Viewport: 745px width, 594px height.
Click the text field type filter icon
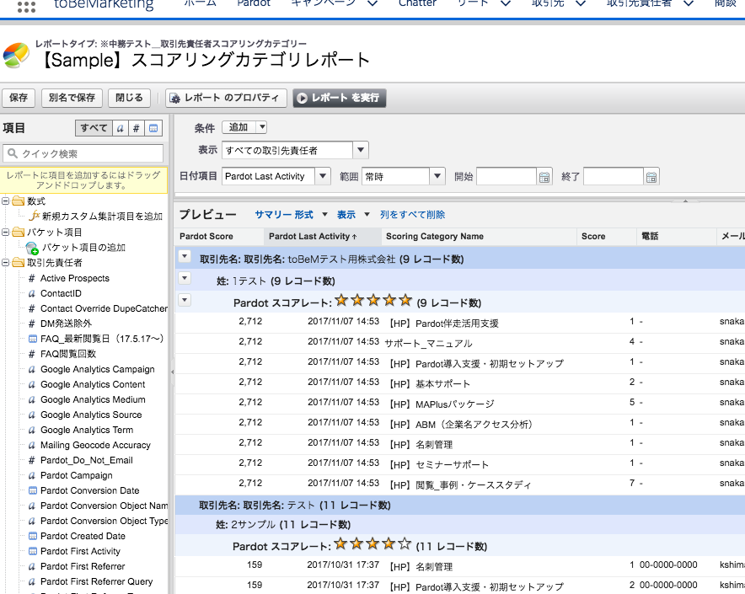pyautogui.click(x=121, y=128)
